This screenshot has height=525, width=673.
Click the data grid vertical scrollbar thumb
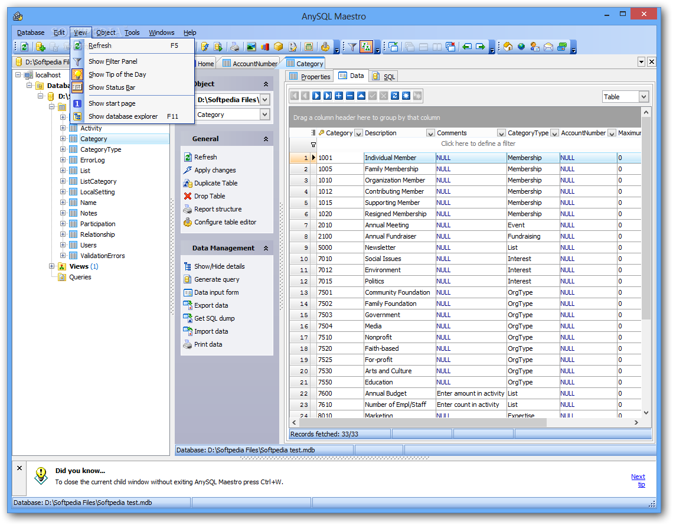coord(646,219)
